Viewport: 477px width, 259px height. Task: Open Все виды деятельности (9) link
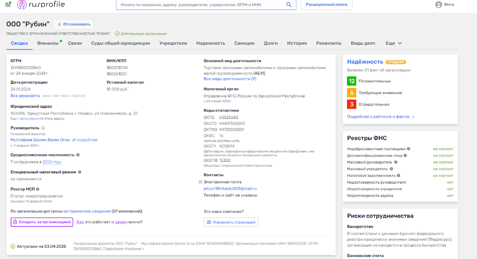(x=230, y=79)
